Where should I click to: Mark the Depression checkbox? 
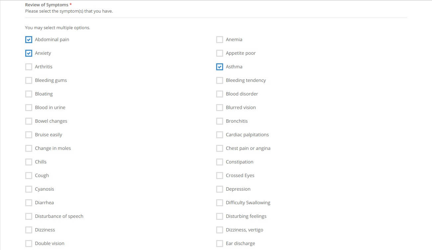[219, 189]
